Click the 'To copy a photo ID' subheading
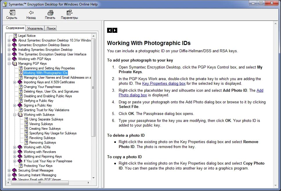281x191 pixels. 124,157
